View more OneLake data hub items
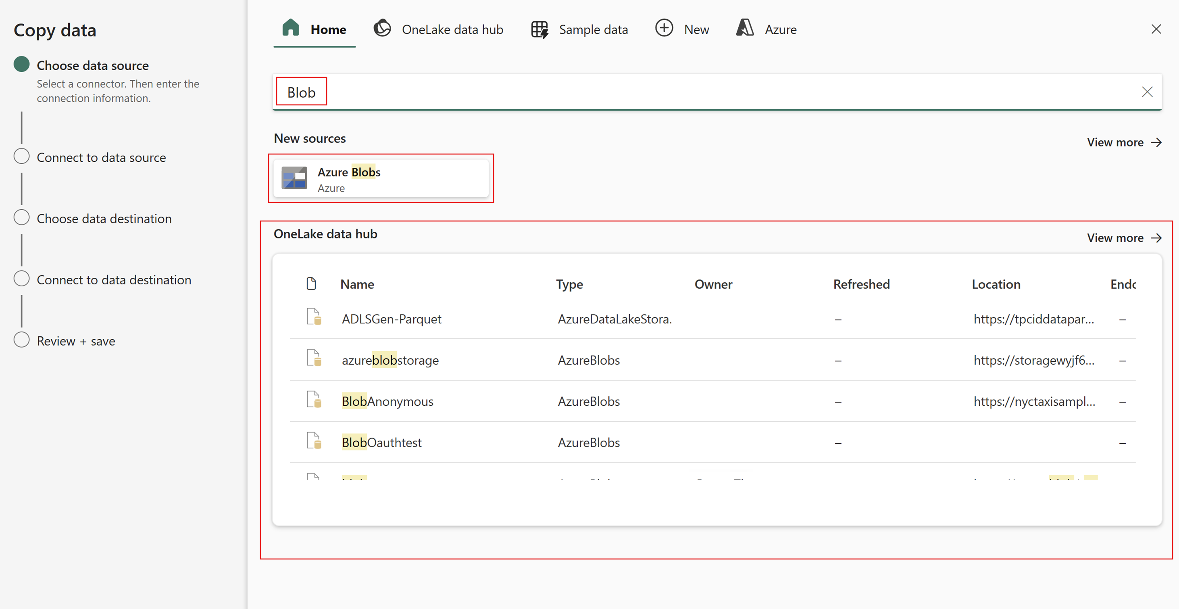This screenshot has width=1179, height=609. (1124, 238)
